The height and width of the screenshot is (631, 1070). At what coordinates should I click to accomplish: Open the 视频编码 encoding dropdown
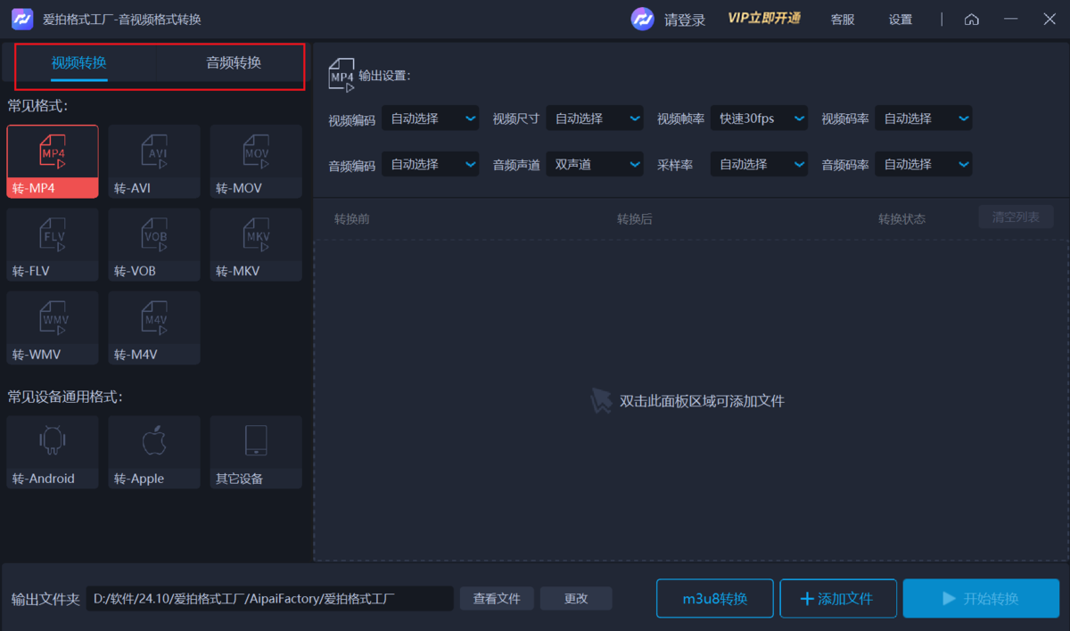pyautogui.click(x=431, y=118)
